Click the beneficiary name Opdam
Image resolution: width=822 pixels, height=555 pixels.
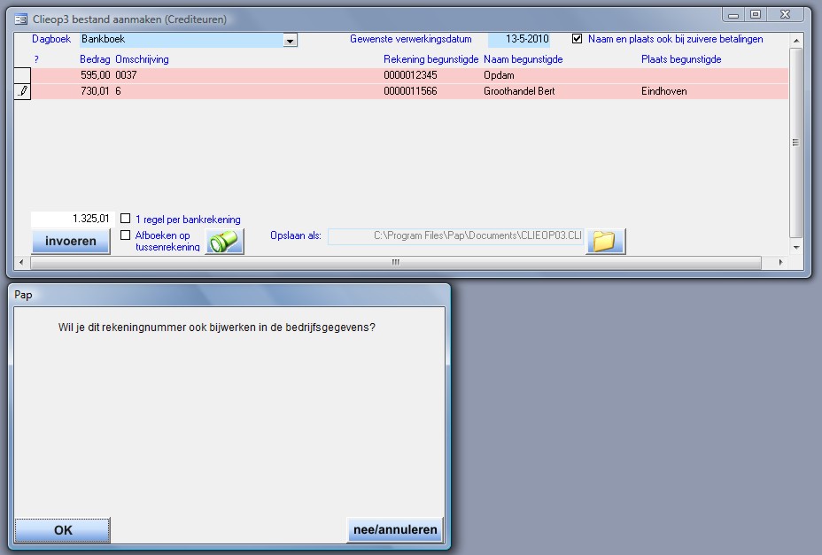[499, 75]
